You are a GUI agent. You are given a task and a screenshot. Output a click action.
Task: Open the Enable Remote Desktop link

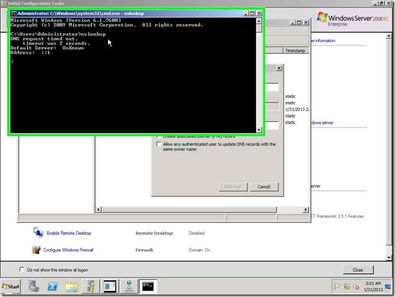[69, 233]
